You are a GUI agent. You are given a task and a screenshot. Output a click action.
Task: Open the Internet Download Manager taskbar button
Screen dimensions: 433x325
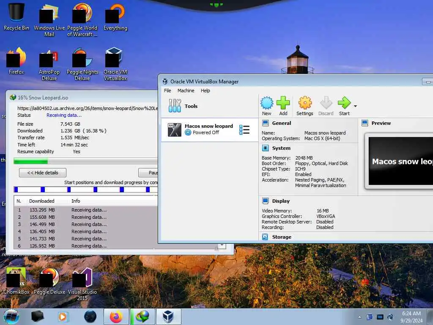click(x=143, y=317)
